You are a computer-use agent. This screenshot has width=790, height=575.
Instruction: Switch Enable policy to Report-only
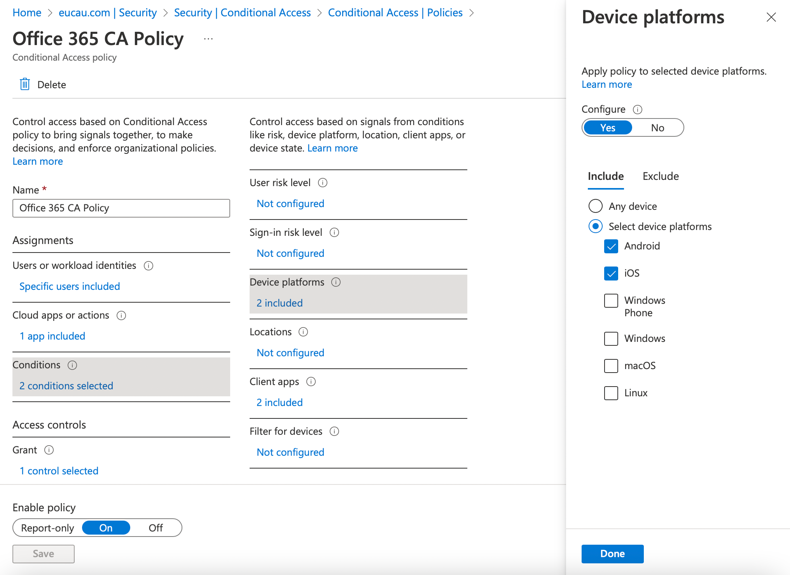pyautogui.click(x=47, y=528)
